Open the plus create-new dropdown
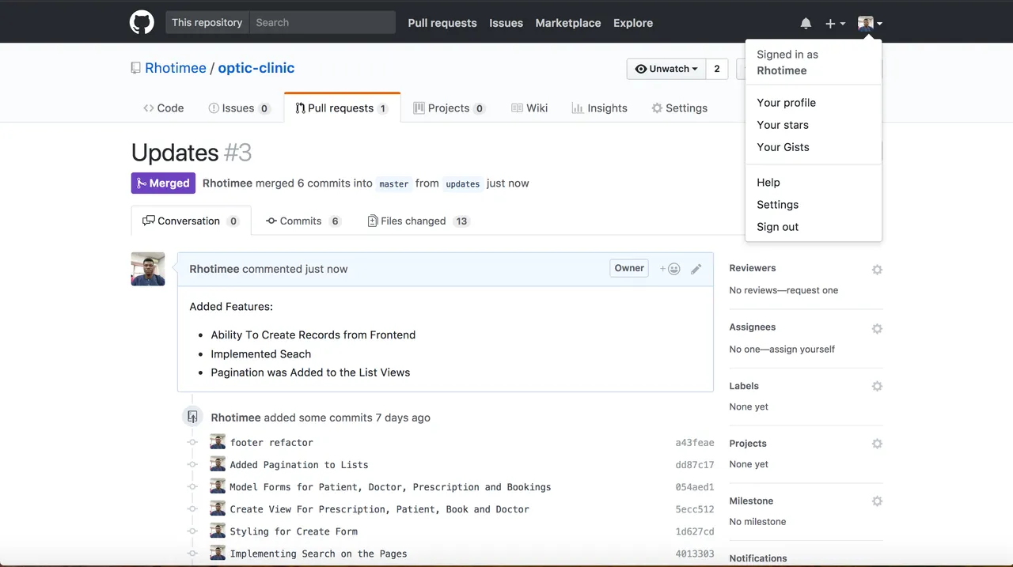The width and height of the screenshot is (1013, 567). pyautogui.click(x=835, y=24)
